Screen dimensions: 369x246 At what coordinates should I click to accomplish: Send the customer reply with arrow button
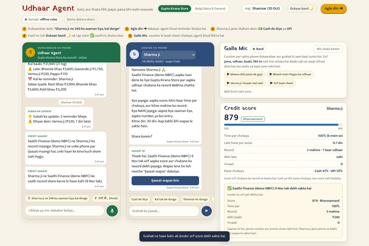(206, 211)
